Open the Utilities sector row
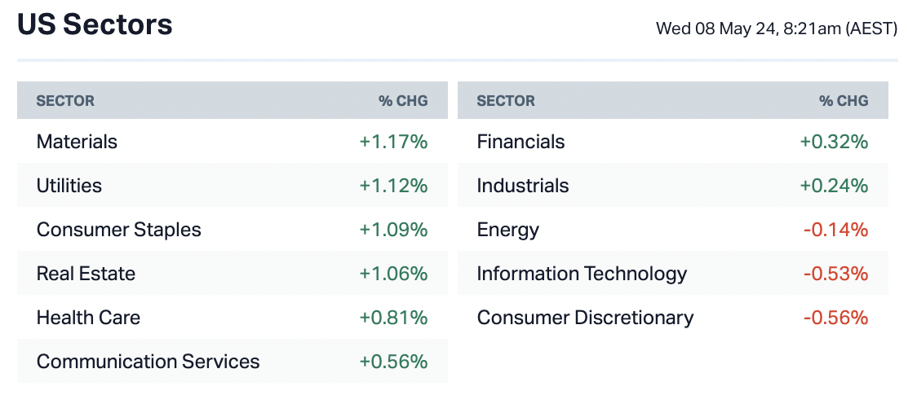The width and height of the screenshot is (917, 404). coord(69,186)
